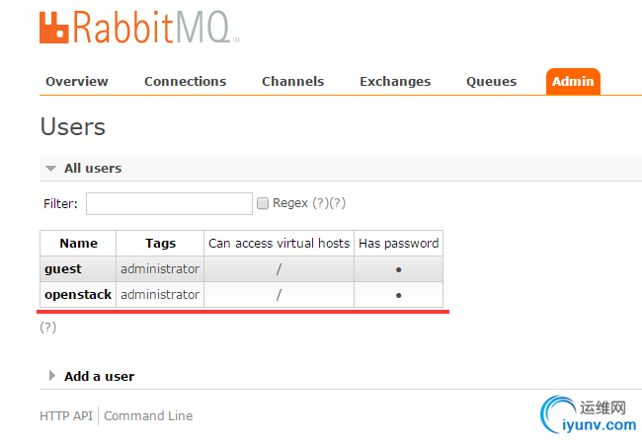The image size is (642, 441).
Task: Click the first Regex help (?) link
Action: point(321,203)
